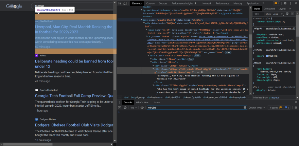This screenshot has width=299, height=146.
Task: Open the top JavaScript context dropdown
Action: pyautogui.click(x=134, y=108)
